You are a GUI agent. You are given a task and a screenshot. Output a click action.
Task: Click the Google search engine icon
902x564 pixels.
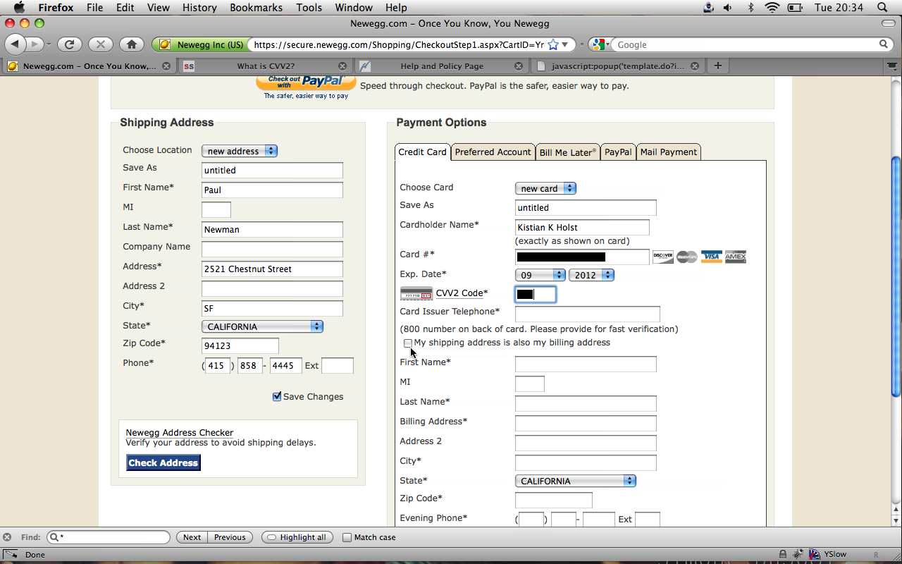click(598, 44)
